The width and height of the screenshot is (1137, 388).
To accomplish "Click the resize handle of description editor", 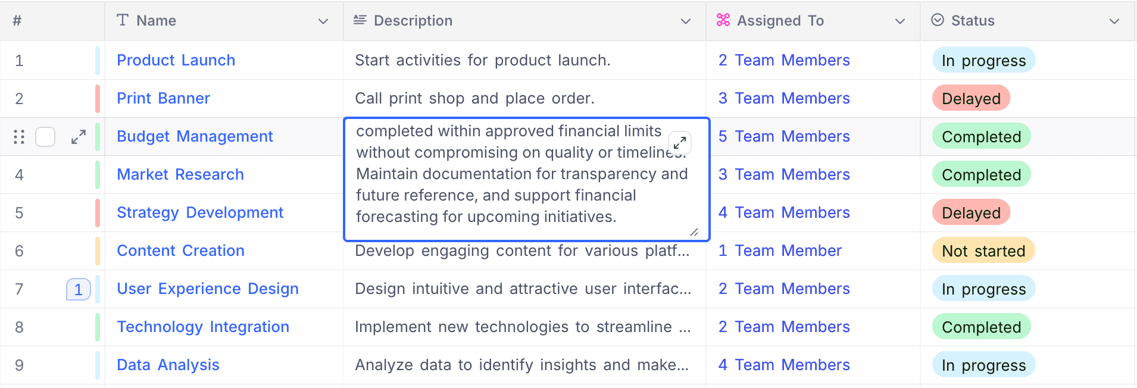I will 694,232.
